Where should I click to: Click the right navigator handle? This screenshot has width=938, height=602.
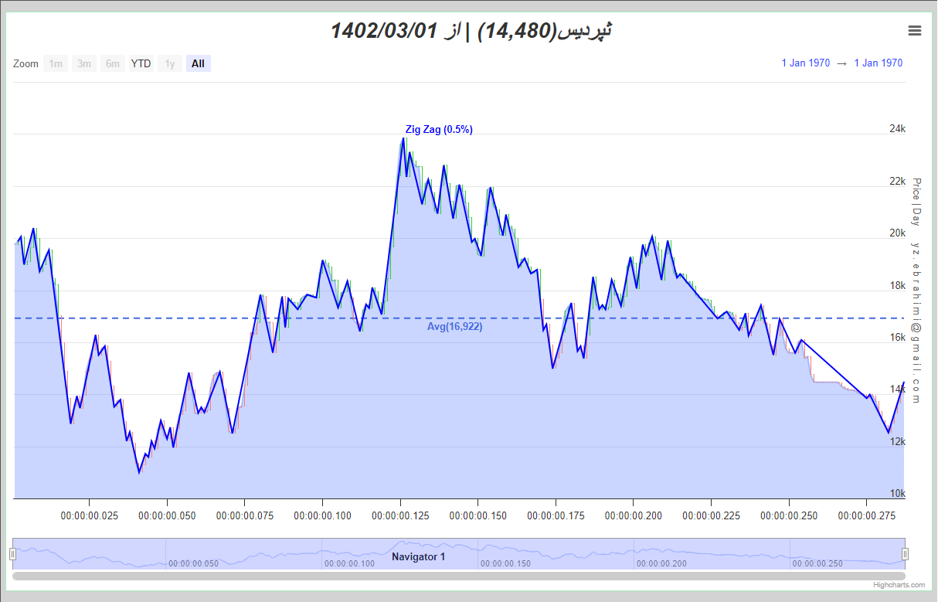[x=906, y=554]
